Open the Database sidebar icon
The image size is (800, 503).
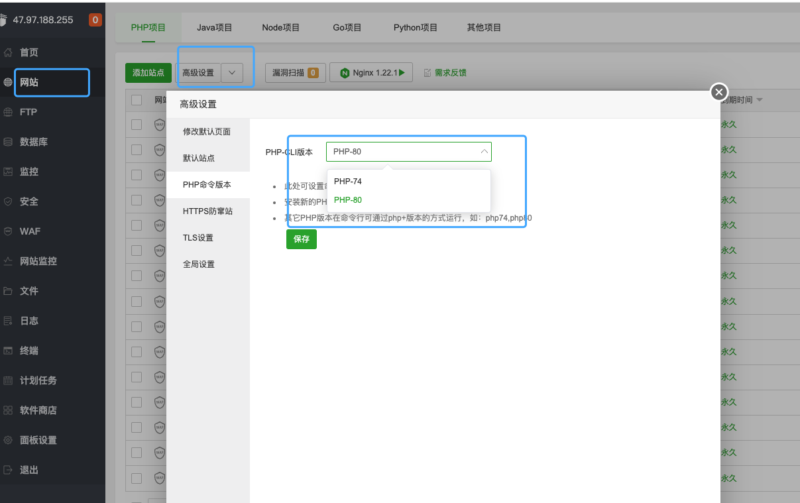[x=8, y=142]
